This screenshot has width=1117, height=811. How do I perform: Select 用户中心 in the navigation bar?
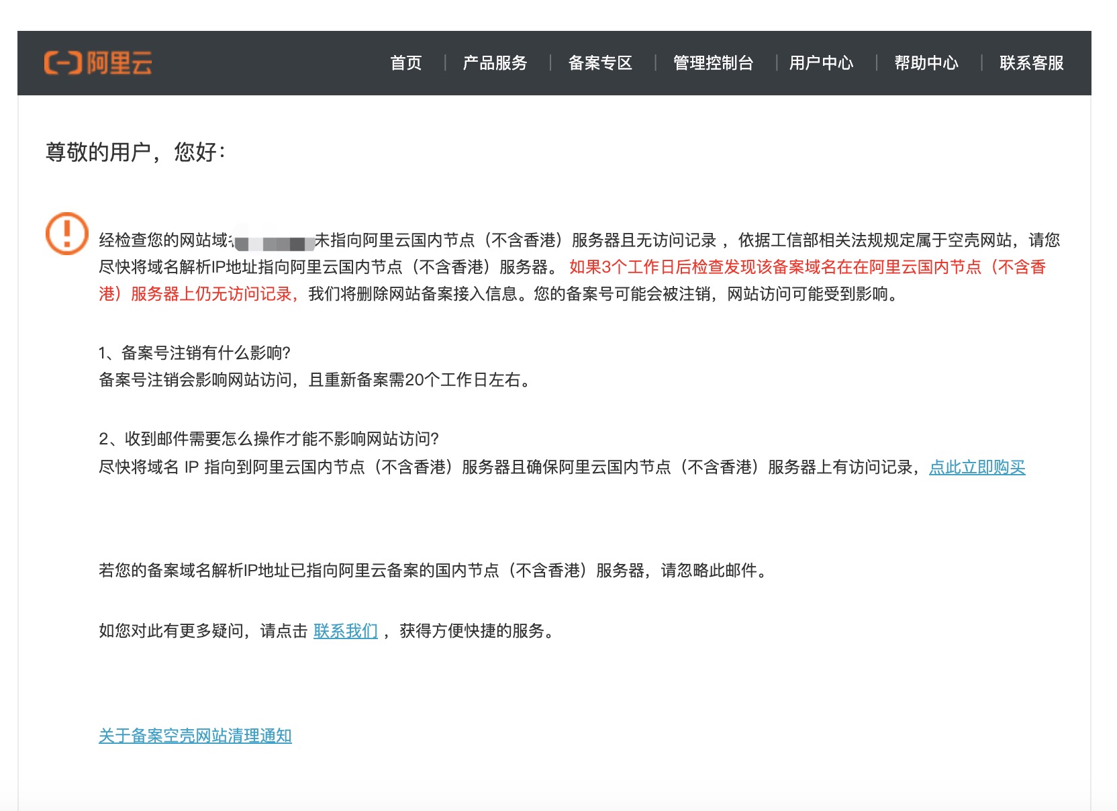point(821,63)
